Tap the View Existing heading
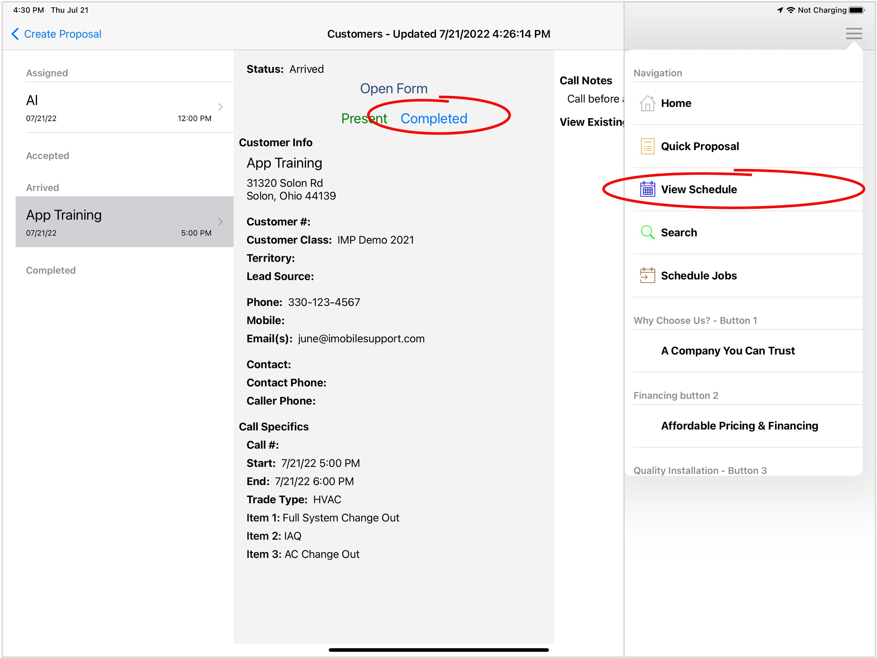Image resolution: width=877 pixels, height=658 pixels. 592,122
